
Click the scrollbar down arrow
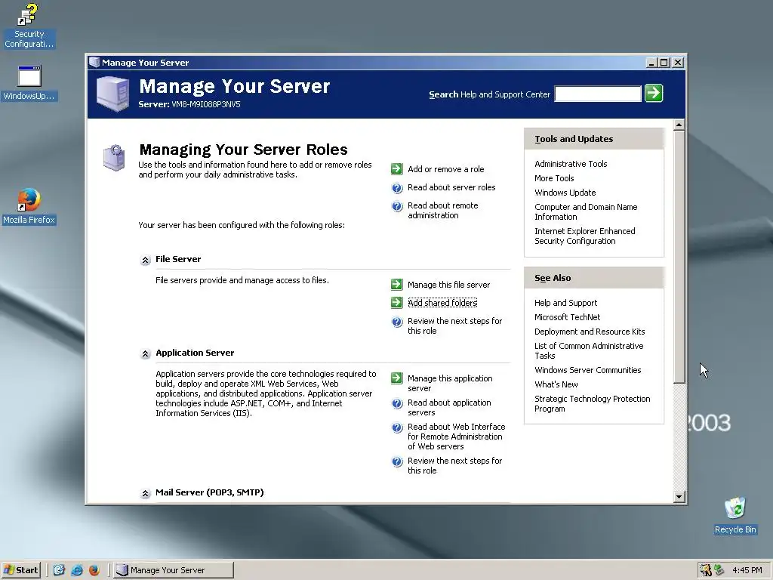pyautogui.click(x=679, y=497)
